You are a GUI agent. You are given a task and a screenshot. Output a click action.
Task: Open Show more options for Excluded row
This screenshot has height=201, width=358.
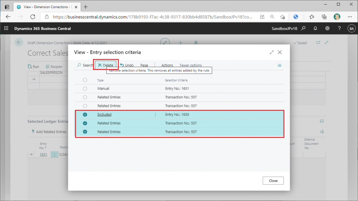click(156, 114)
